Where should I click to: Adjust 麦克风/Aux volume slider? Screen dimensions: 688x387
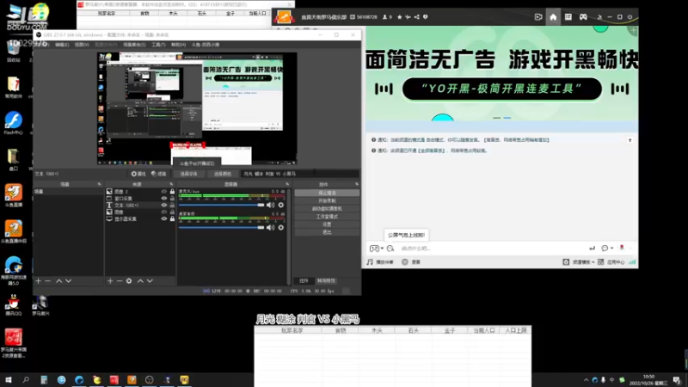point(222,205)
